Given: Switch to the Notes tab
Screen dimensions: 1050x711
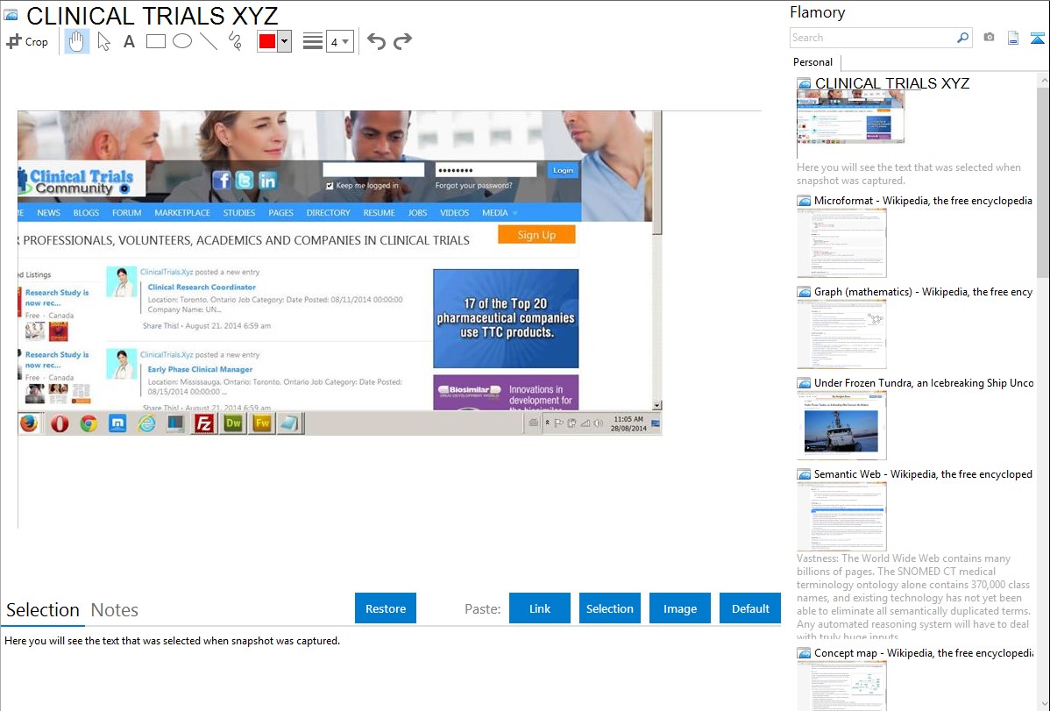Looking at the screenshot, I should coord(115,610).
